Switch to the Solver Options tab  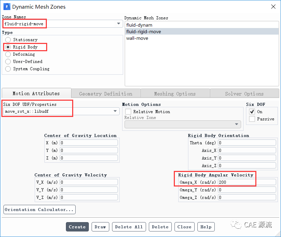(x=244, y=94)
